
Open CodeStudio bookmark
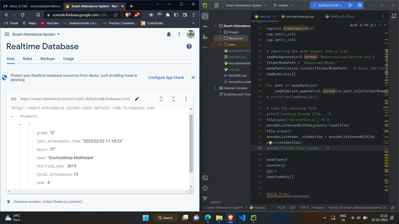pyautogui.click(x=152, y=23)
